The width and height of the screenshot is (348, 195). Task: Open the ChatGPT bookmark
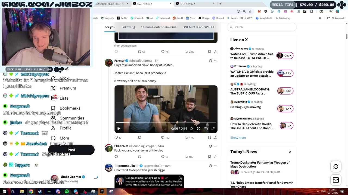tap(246, 18)
